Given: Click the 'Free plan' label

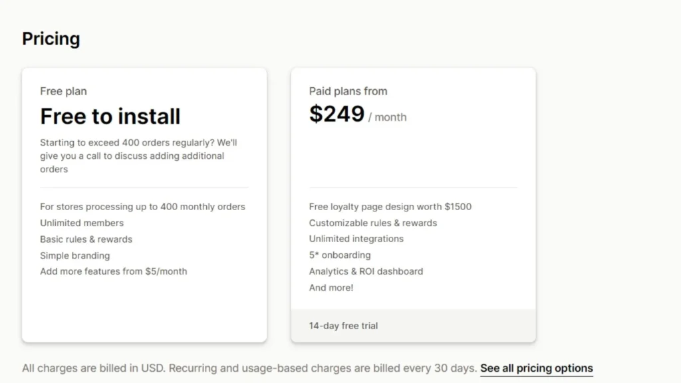Looking at the screenshot, I should [x=63, y=91].
